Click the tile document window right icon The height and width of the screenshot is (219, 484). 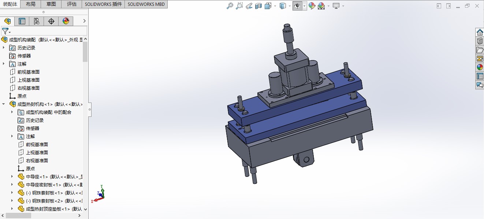449,6
